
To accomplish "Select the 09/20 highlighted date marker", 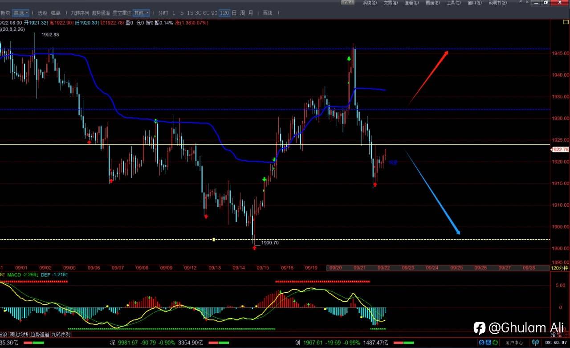I will click(x=334, y=268).
